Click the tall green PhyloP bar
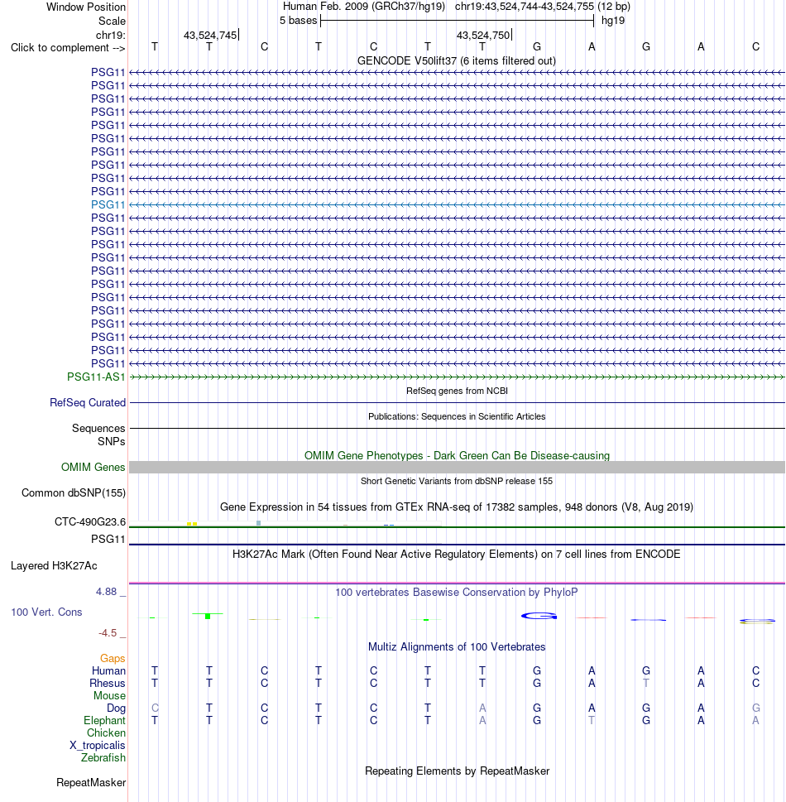Viewport: 786px width, 802px height. [x=208, y=616]
